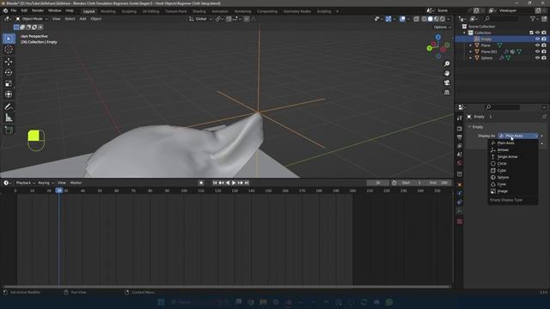Open the Render properties tab
This screenshot has height=309, width=550.
(460, 129)
